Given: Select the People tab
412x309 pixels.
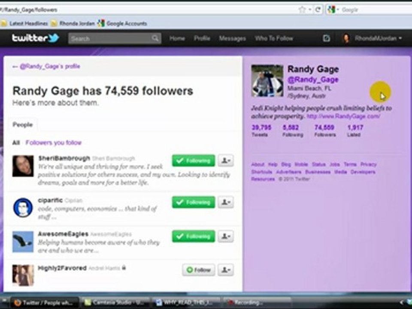Looking at the screenshot, I should coord(23,124).
